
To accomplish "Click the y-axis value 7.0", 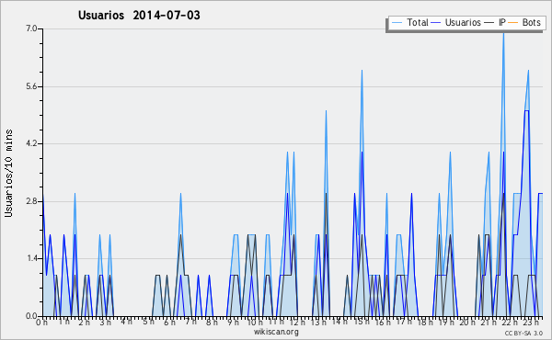I will [31, 28].
